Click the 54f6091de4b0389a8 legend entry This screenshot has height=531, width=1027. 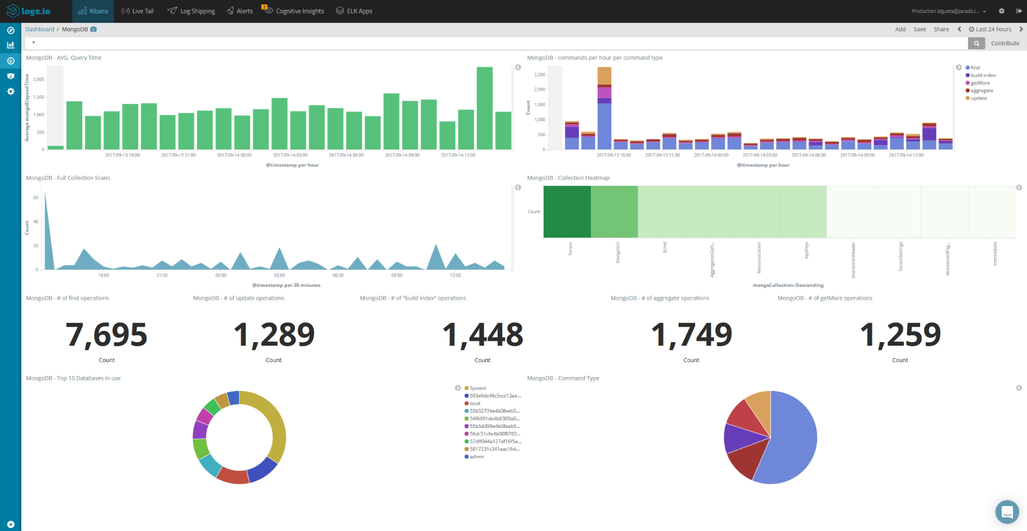(493, 419)
